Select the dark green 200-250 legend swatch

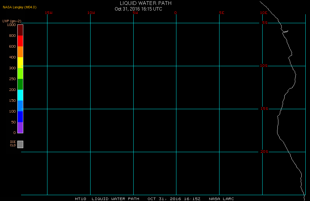point(20,84)
